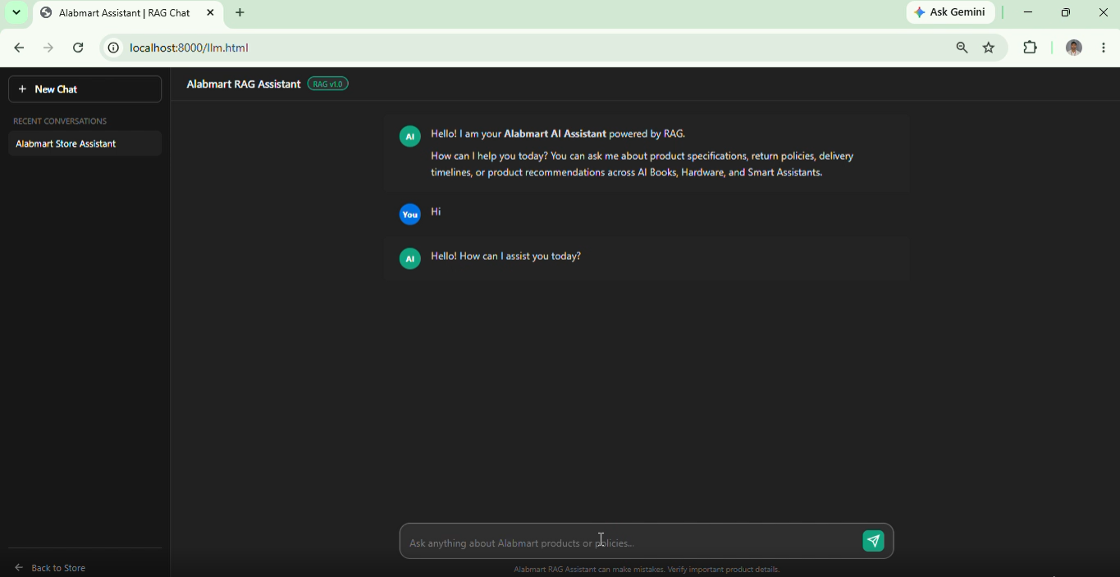Image resolution: width=1120 pixels, height=577 pixels.
Task: Reload the current page
Action: click(x=78, y=48)
